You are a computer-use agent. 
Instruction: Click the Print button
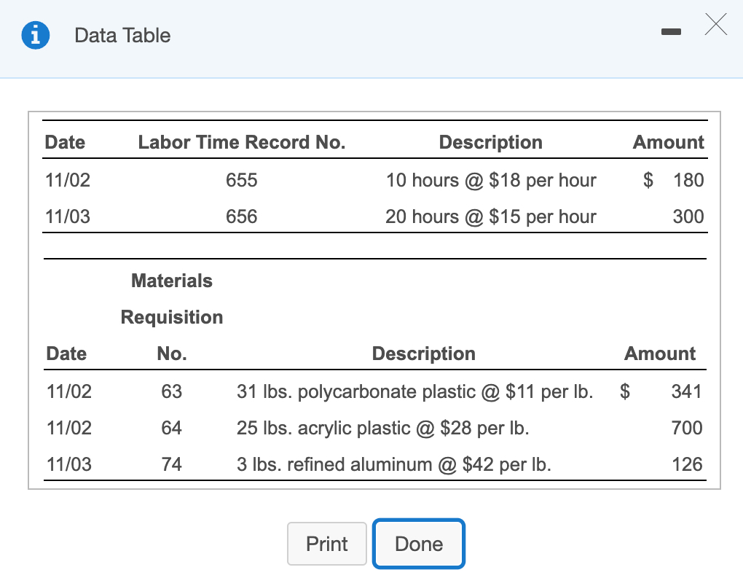click(326, 544)
